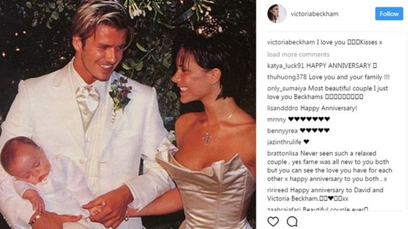
Task: Click the Happy Anniversary comment by lisandddro
Action: coord(328,108)
